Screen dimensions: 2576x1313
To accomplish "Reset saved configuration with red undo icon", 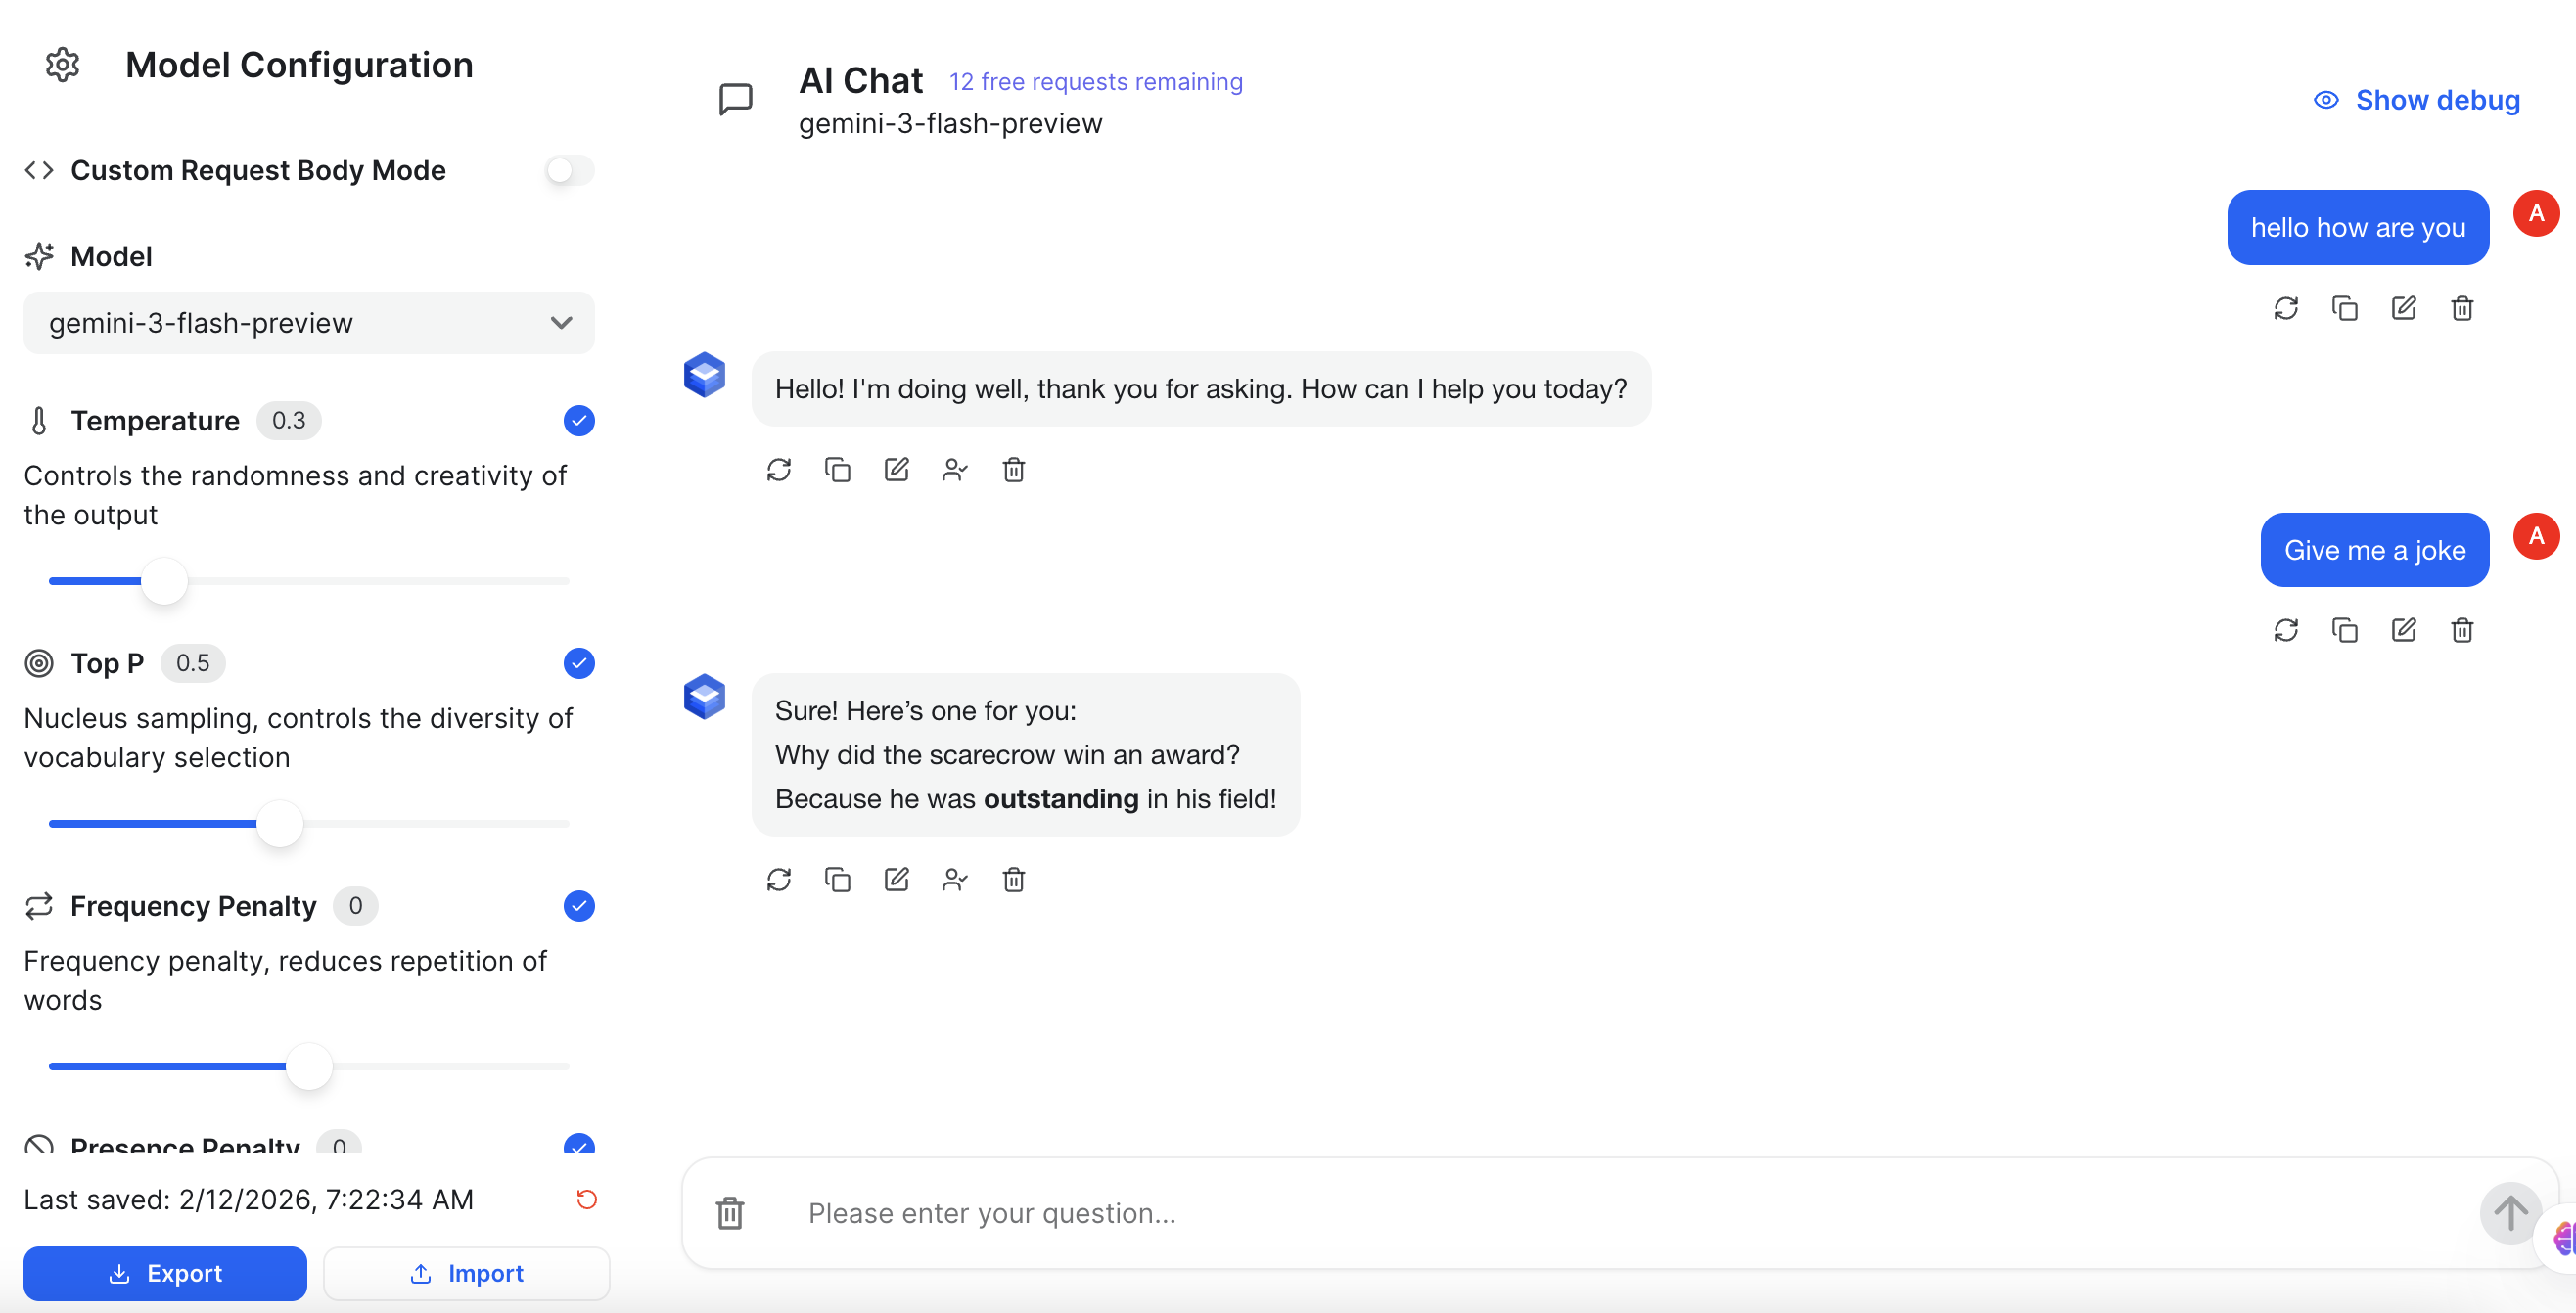I will tap(587, 1199).
